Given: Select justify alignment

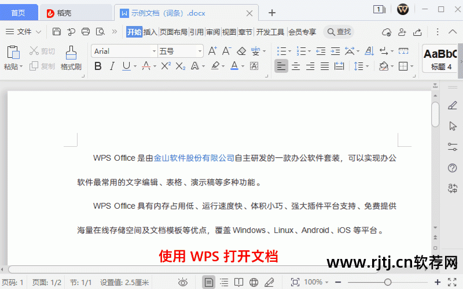Looking at the screenshot, I should point(325,66).
